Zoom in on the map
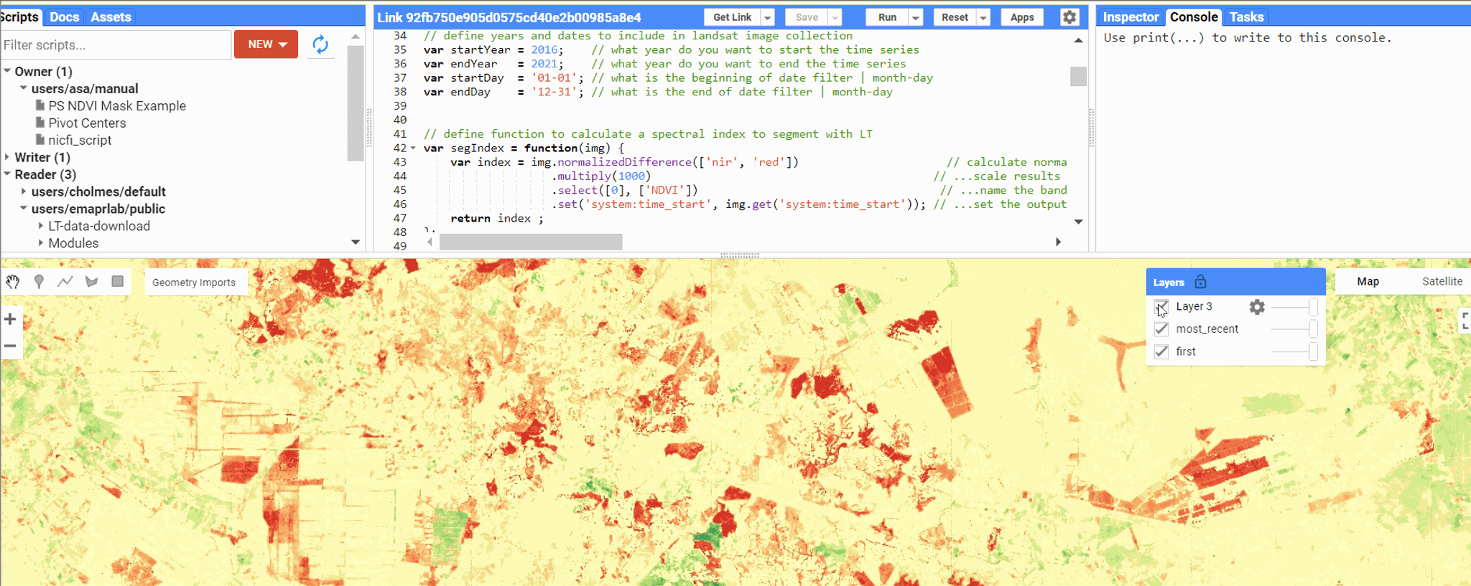The image size is (1471, 586). (10, 319)
